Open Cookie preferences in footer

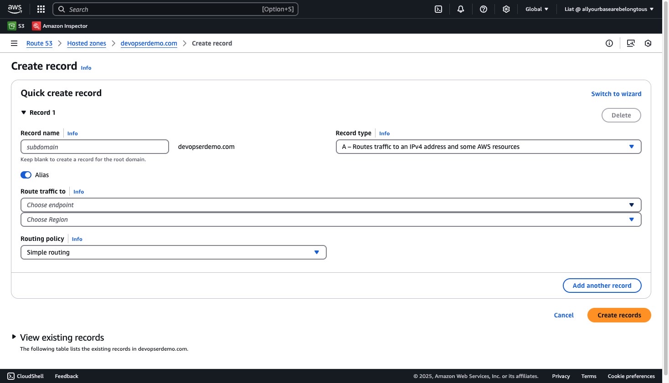631,376
